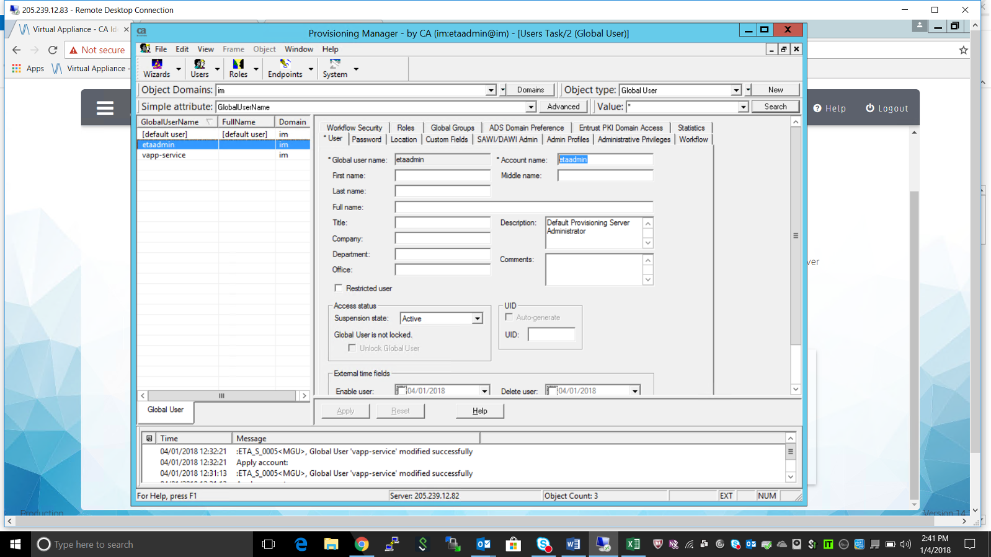Screen dimensions: 991x557
Task: Click the hamburger menu icon in web page
Action: tap(105, 108)
